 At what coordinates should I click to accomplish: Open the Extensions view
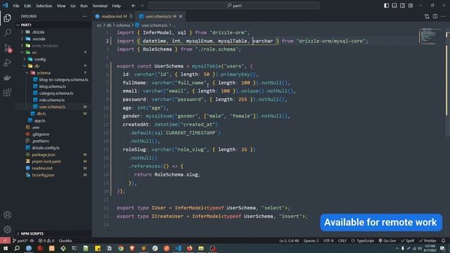8,92
